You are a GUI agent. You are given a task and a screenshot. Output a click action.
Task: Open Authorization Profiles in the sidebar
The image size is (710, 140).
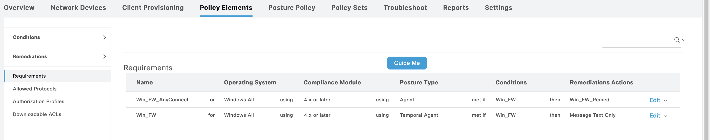point(38,102)
